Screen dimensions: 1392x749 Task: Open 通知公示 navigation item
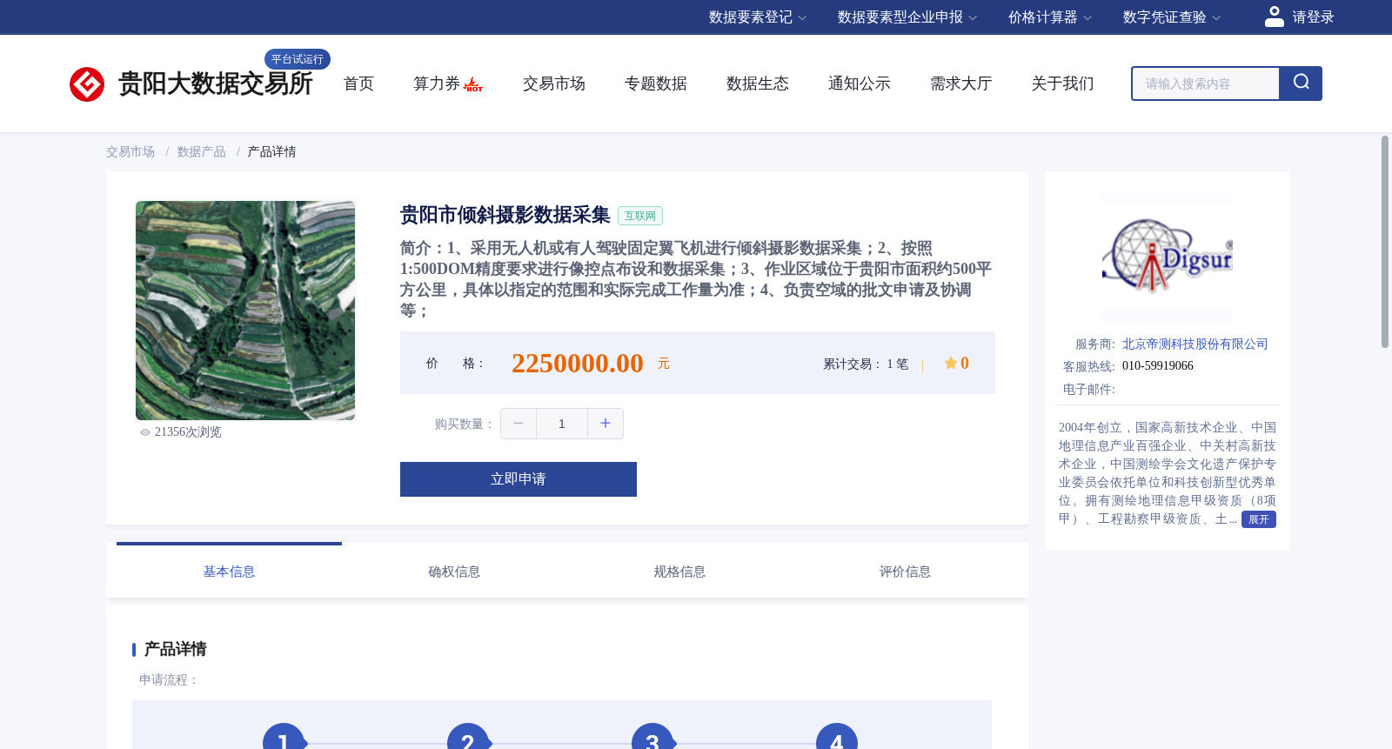(x=860, y=84)
